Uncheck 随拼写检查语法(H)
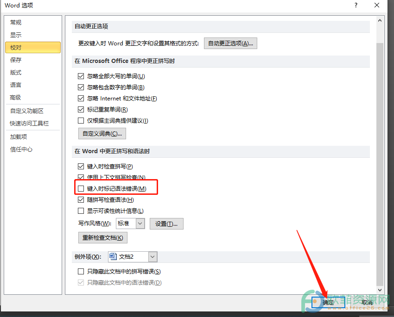Image resolution: width=394 pixels, height=317 pixels. 81,199
